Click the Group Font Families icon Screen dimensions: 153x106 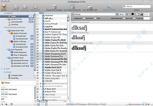pos(54,6)
